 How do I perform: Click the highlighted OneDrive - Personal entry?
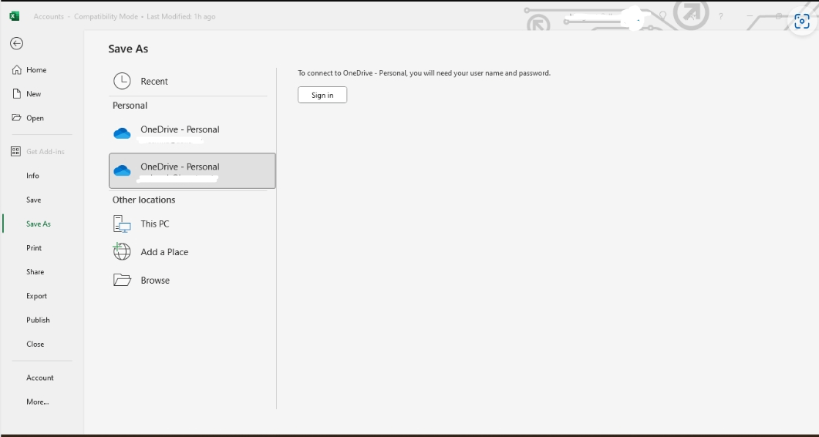[x=192, y=171]
